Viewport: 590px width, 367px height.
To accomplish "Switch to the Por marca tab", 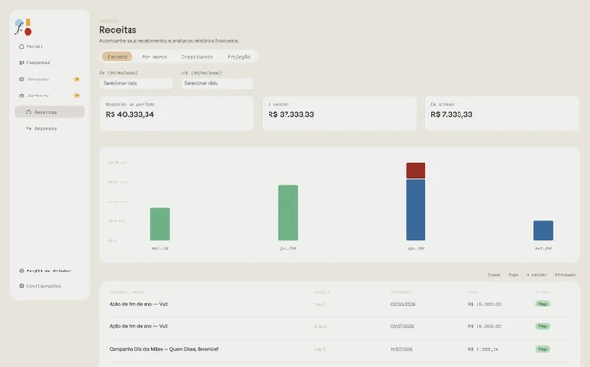I will [x=154, y=57].
